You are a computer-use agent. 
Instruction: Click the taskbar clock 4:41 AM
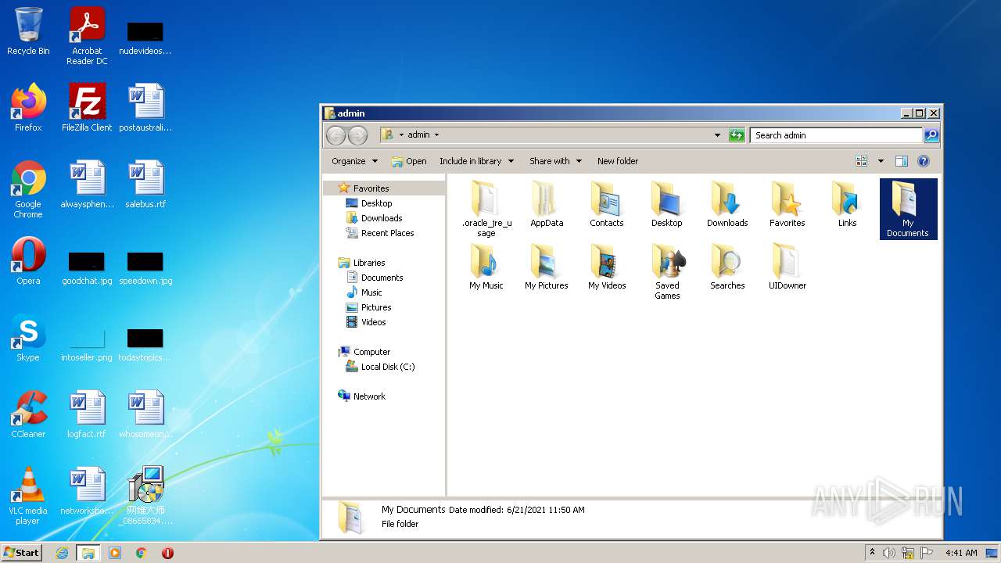(961, 553)
